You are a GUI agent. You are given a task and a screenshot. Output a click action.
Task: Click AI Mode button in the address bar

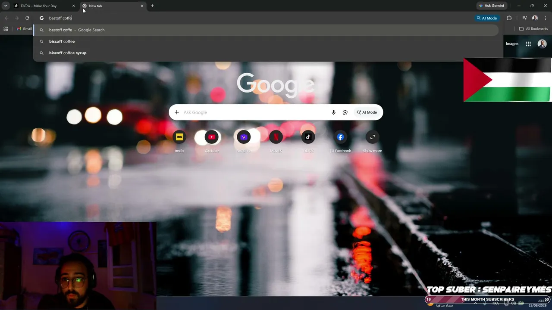487,18
